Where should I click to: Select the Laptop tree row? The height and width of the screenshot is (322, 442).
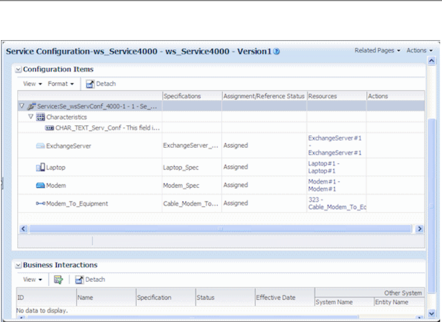pyautogui.click(x=221, y=167)
